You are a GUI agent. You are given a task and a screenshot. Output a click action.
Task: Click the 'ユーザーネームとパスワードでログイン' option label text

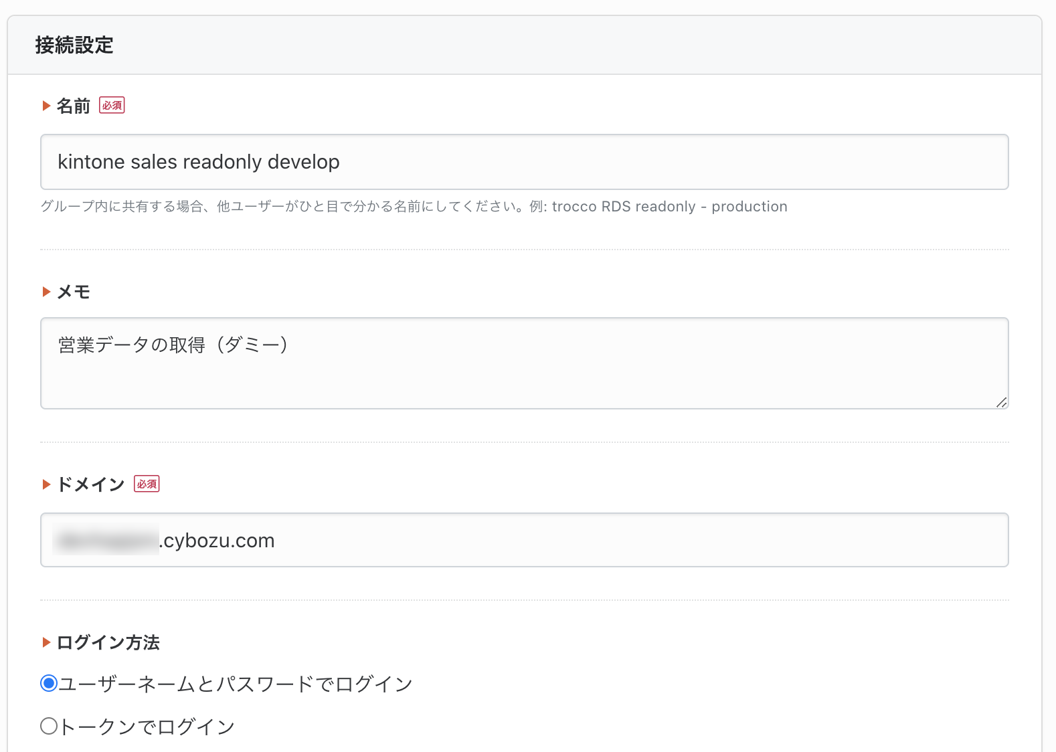point(236,684)
